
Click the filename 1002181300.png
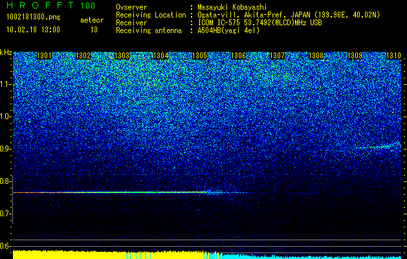pos(34,17)
